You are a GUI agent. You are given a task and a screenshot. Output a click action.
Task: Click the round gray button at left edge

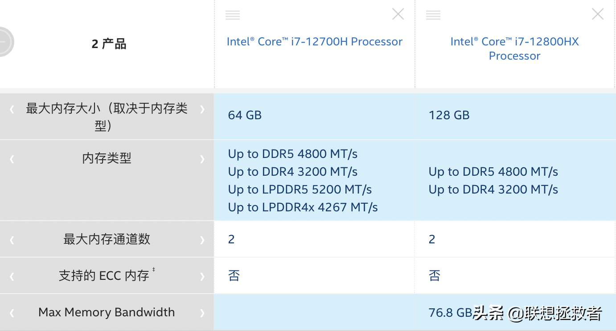click(4, 42)
